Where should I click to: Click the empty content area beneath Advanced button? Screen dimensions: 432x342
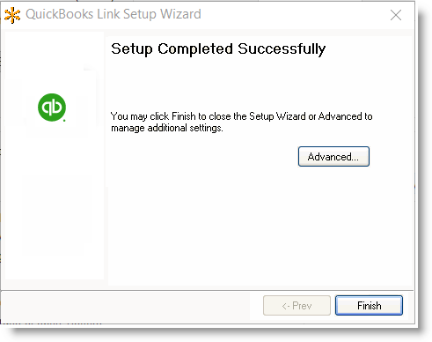260,227
